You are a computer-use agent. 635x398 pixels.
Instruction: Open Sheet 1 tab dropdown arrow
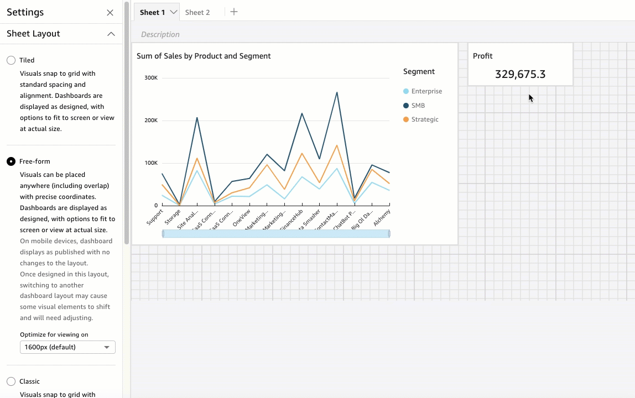[174, 12]
